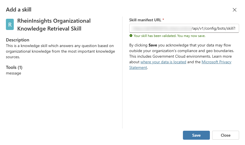Click the 'Add a skill' dialog title
The height and width of the screenshot is (145, 245).
pos(19,10)
